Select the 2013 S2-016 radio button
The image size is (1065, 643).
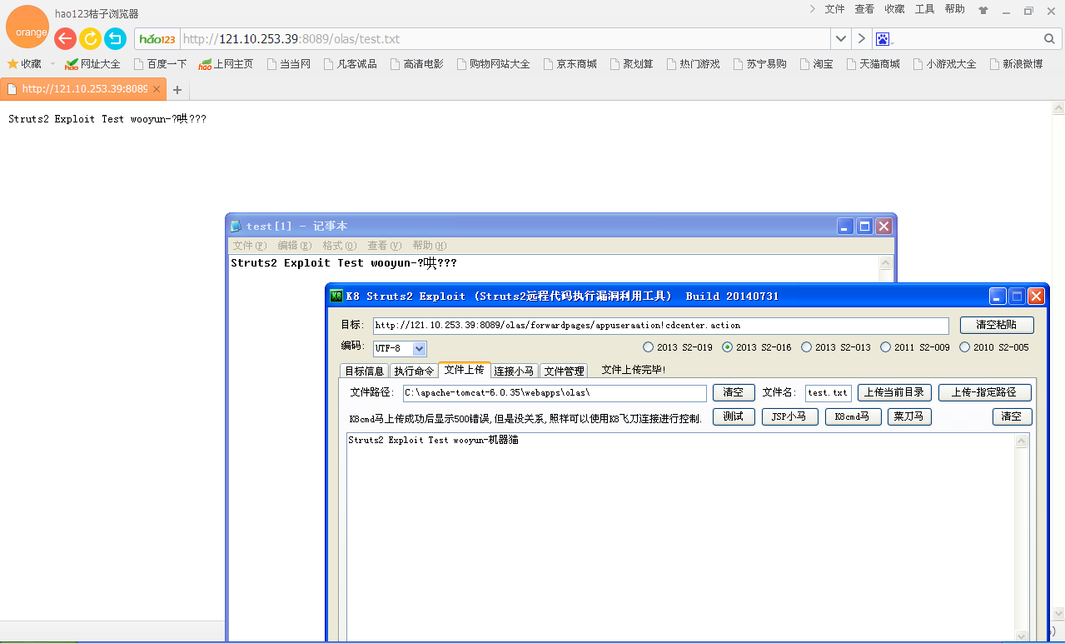(757, 347)
